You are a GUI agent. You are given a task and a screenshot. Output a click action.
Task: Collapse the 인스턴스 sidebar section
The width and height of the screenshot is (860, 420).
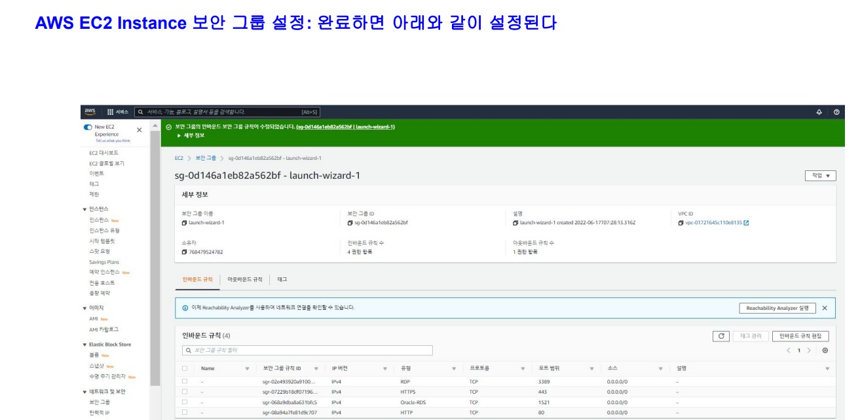click(x=84, y=209)
